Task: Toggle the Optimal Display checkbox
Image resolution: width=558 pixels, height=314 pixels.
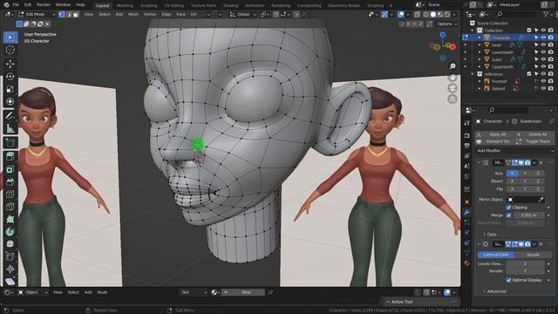Action: [509, 280]
